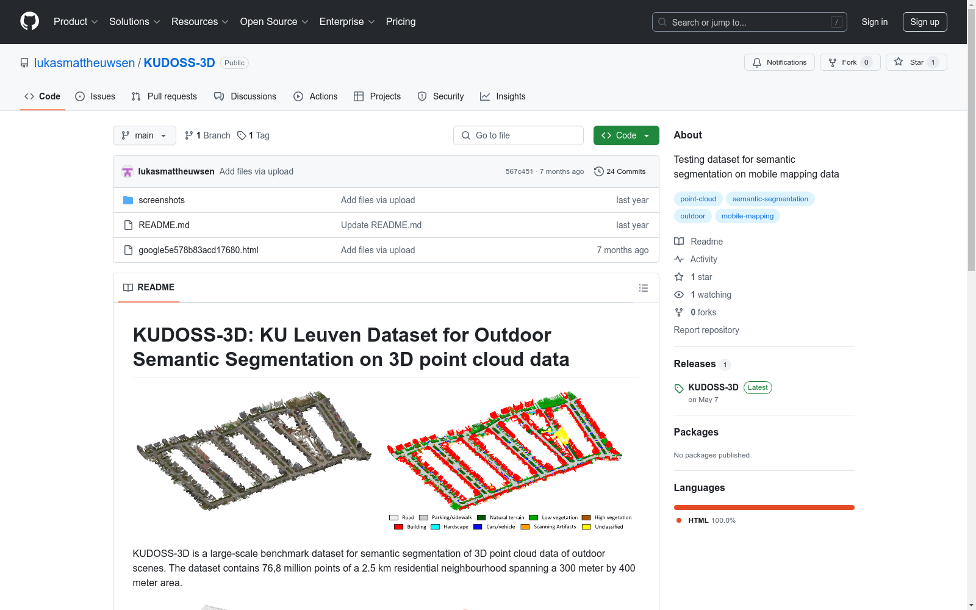Open the Enterprise dropdown menu
Screen dimensions: 976x610
(x=347, y=21)
